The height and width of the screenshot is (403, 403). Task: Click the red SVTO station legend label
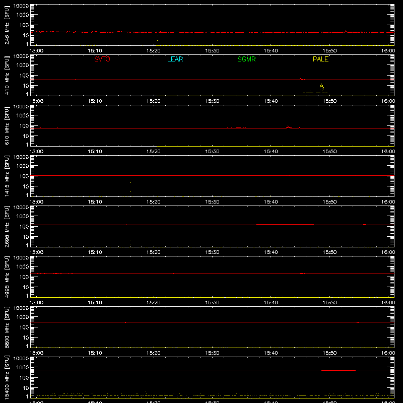(x=102, y=59)
